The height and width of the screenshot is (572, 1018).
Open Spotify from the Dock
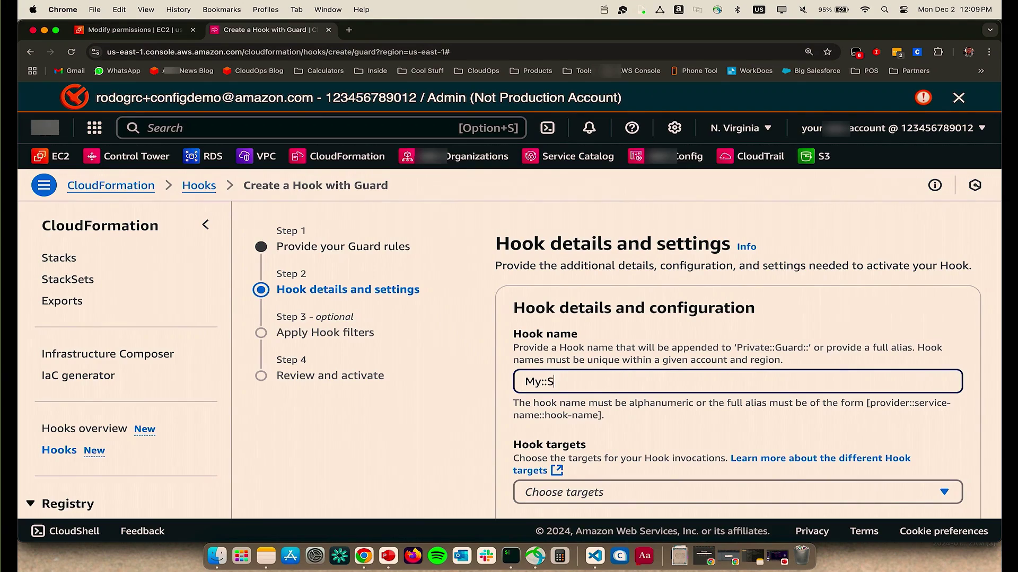[437, 556]
